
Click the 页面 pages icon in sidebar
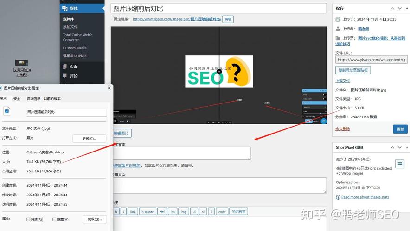(64, 67)
